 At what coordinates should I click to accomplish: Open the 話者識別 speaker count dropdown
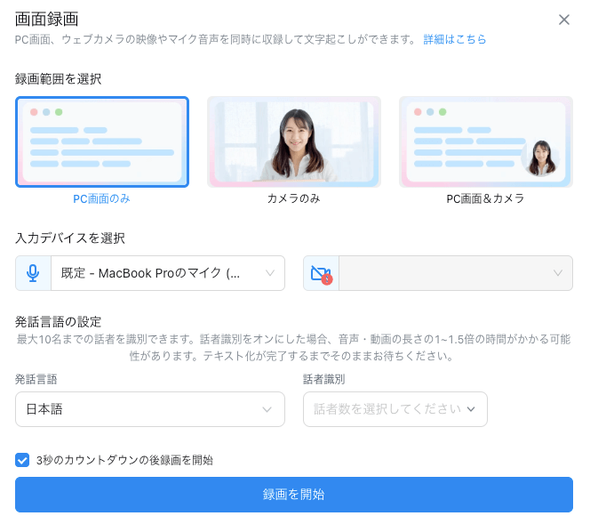coord(395,409)
